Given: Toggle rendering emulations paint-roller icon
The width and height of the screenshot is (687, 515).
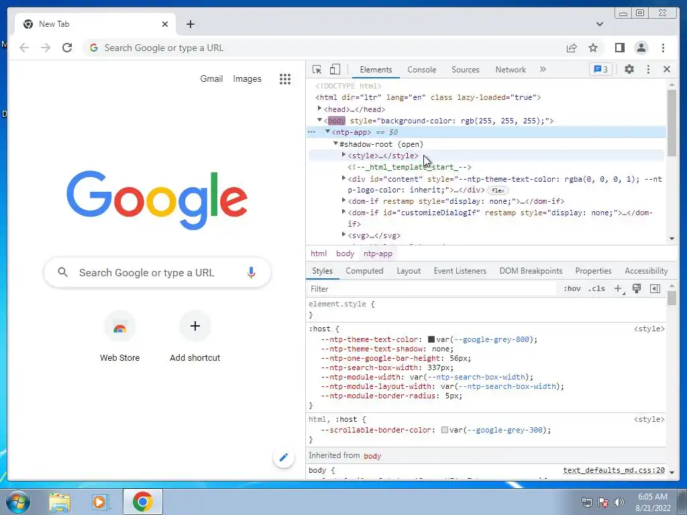Looking at the screenshot, I should [637, 288].
